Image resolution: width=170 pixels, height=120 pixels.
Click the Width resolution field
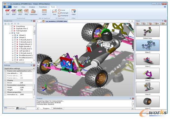coord(26,88)
